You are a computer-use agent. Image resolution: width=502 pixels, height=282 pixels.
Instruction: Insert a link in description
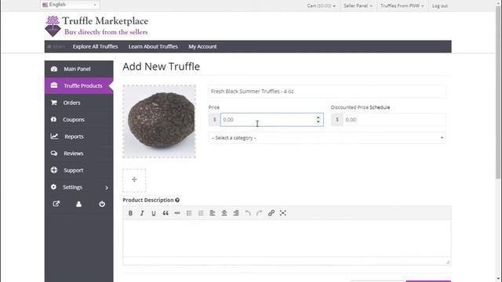(x=271, y=213)
